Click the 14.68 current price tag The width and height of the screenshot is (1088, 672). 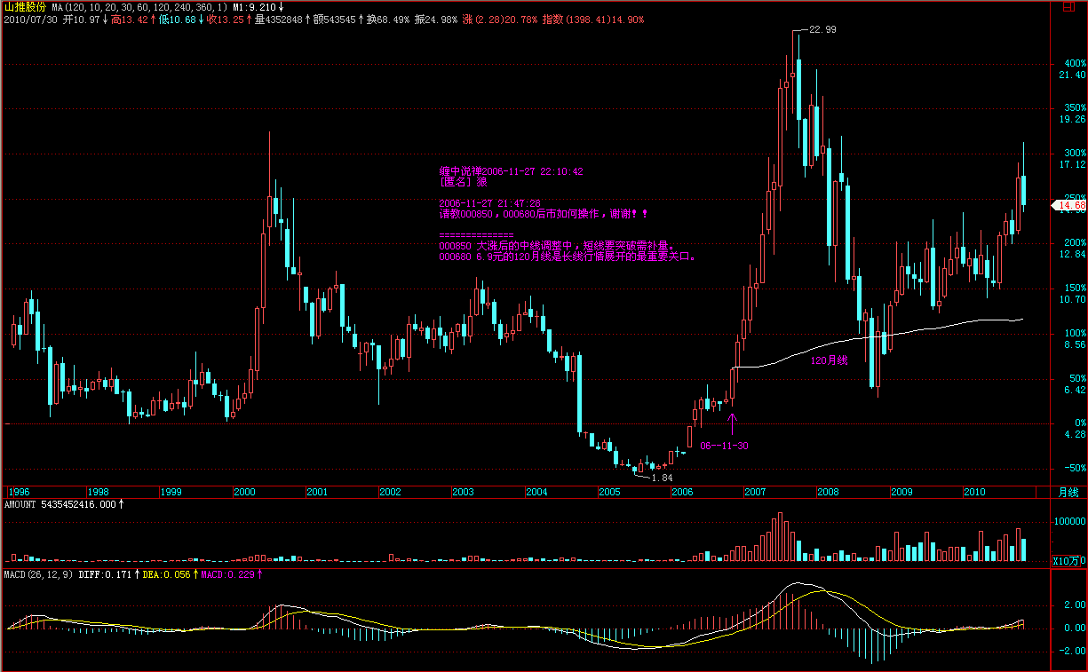point(1069,206)
